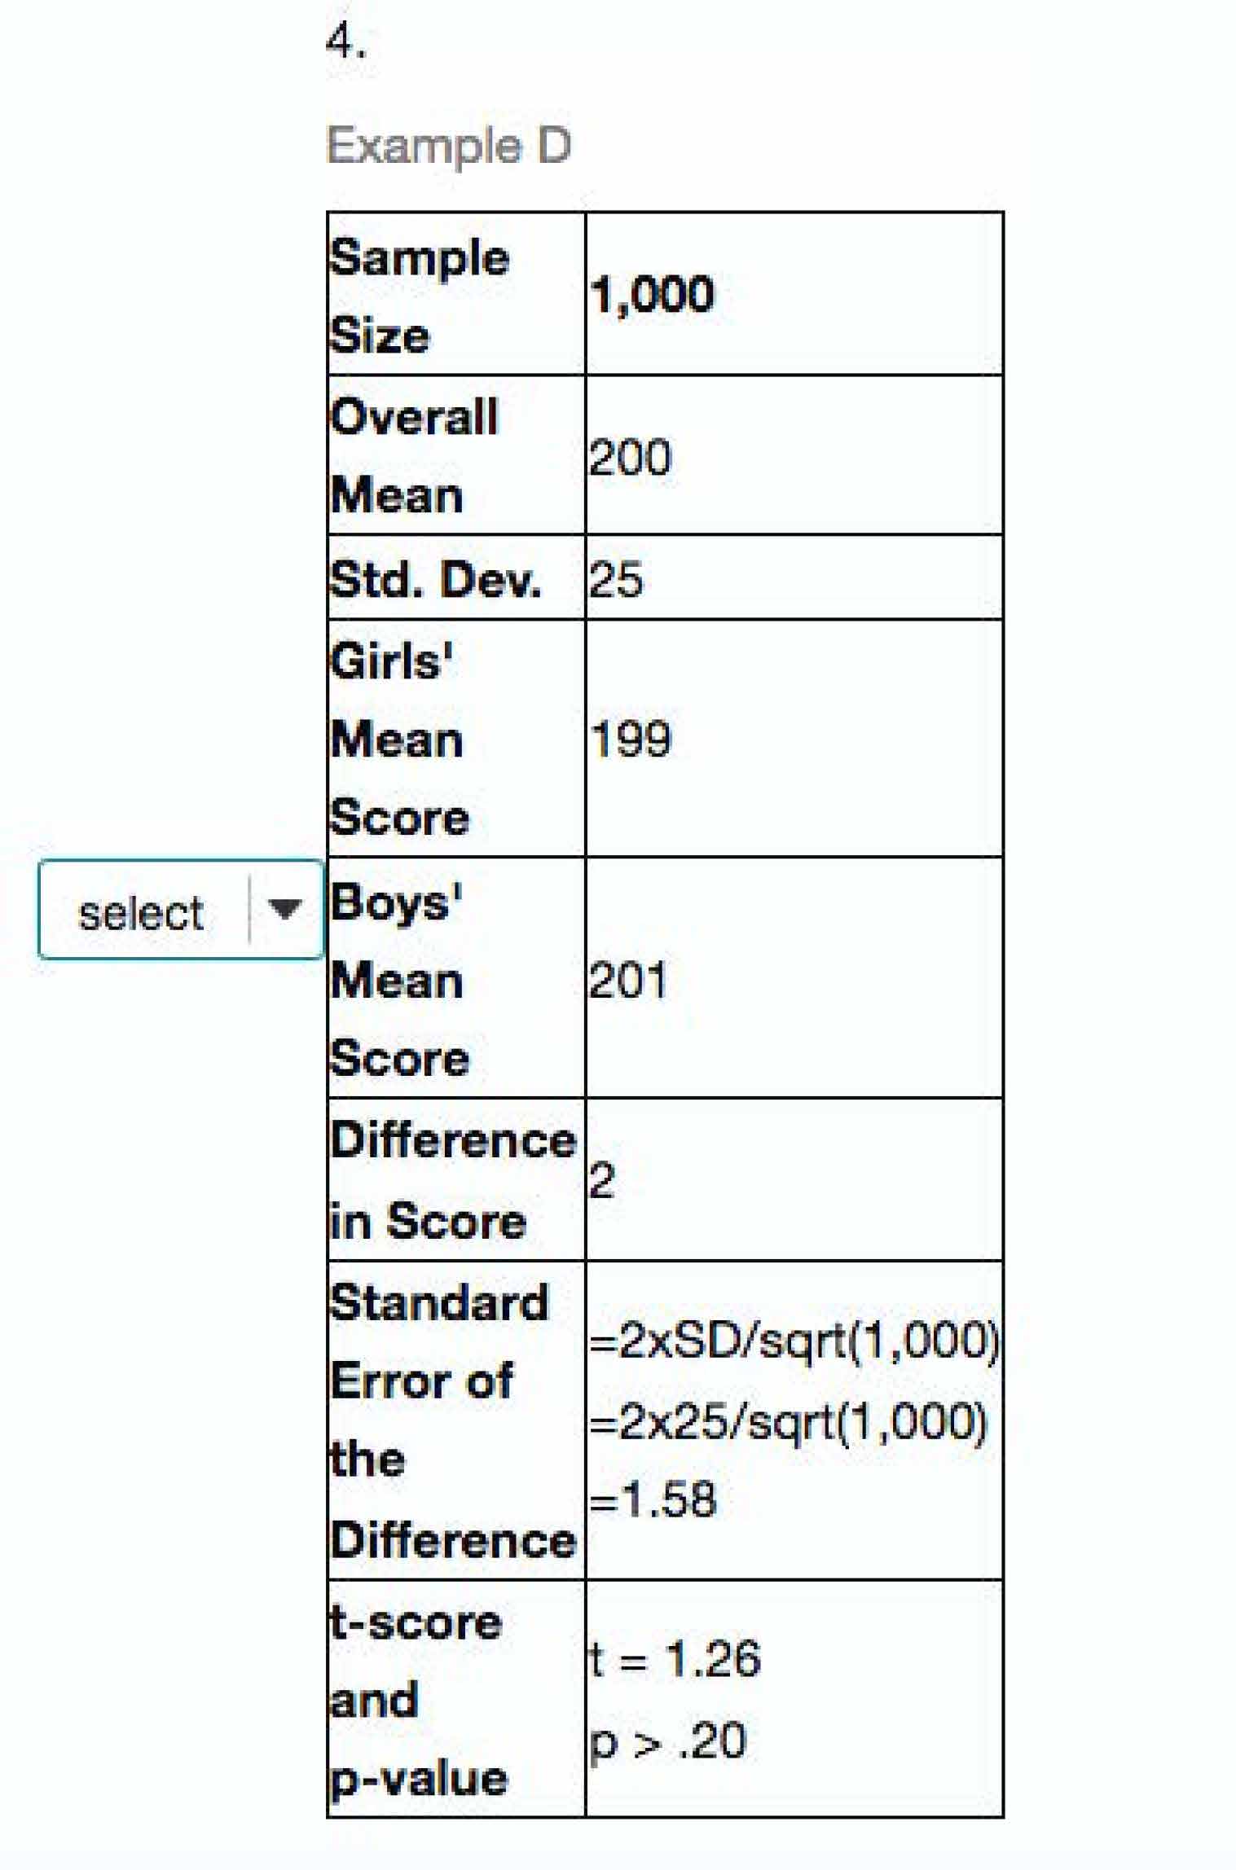Viewport: 1236px width, 1870px height.
Task: Click the "t = 1.26" value
Action: (675, 1659)
